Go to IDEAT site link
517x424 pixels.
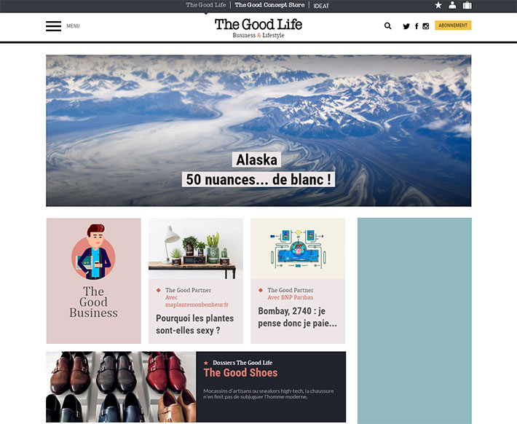[x=321, y=6]
